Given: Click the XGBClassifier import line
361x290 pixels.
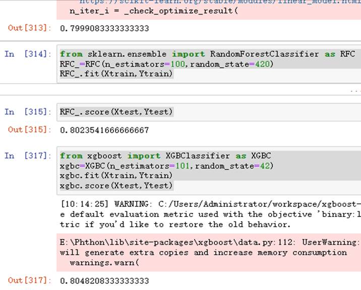Looking at the screenshot, I should click(165, 156).
